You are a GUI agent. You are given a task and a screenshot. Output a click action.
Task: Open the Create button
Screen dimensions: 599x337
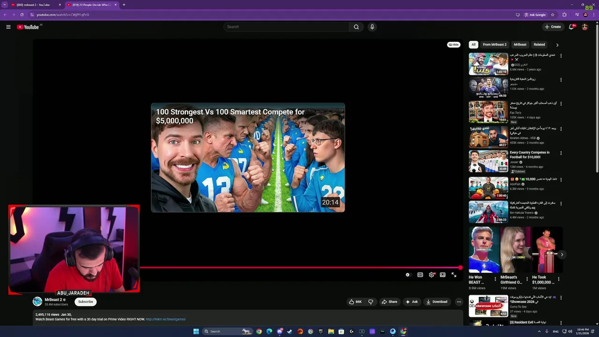pyautogui.click(x=553, y=27)
